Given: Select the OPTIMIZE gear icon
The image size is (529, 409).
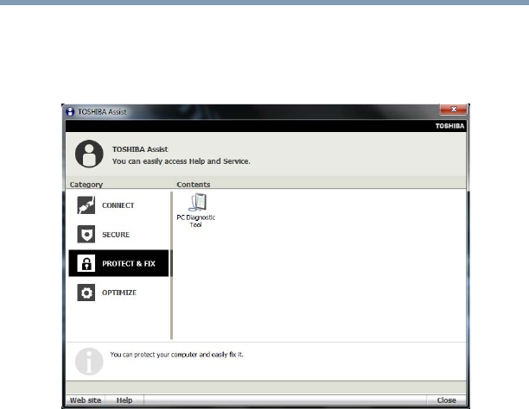Looking at the screenshot, I should click(x=86, y=293).
